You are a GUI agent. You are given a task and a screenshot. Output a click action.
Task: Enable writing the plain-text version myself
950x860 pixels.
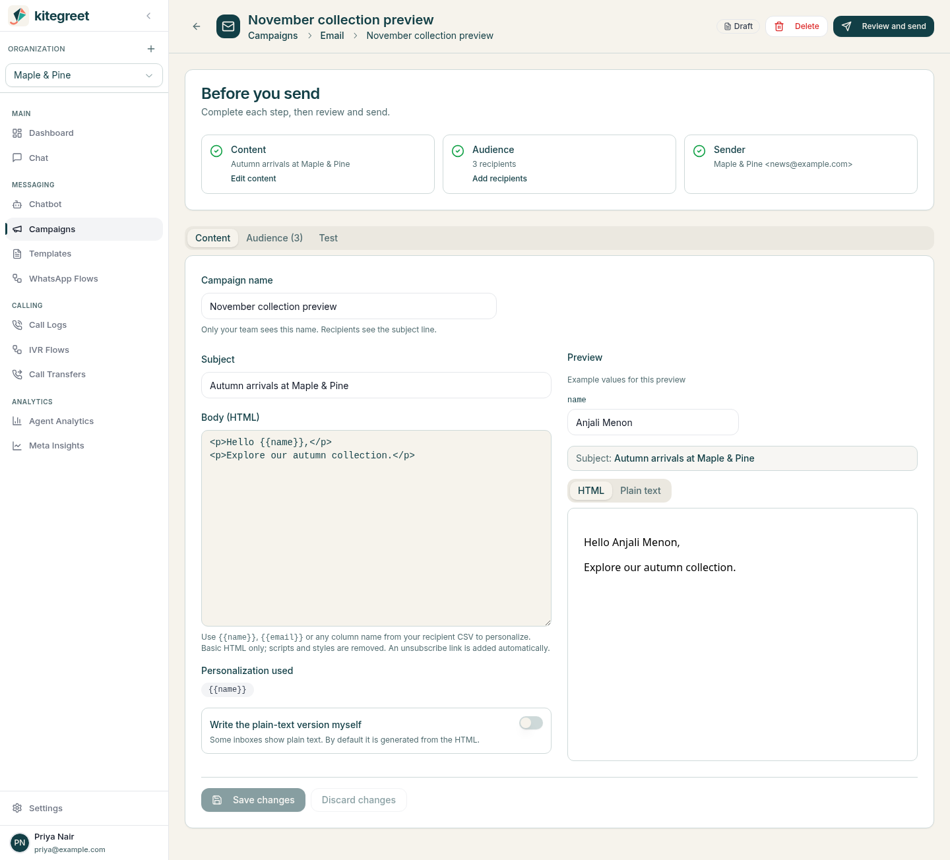pyautogui.click(x=531, y=723)
